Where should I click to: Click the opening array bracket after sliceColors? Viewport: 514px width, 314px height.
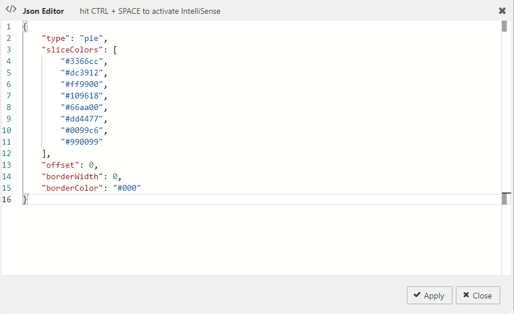(115, 50)
